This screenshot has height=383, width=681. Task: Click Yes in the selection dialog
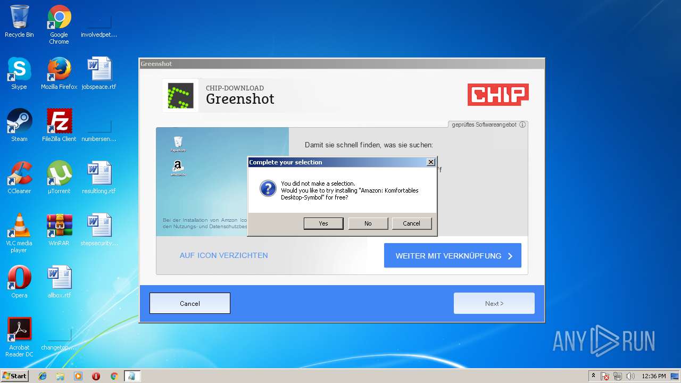coord(323,223)
